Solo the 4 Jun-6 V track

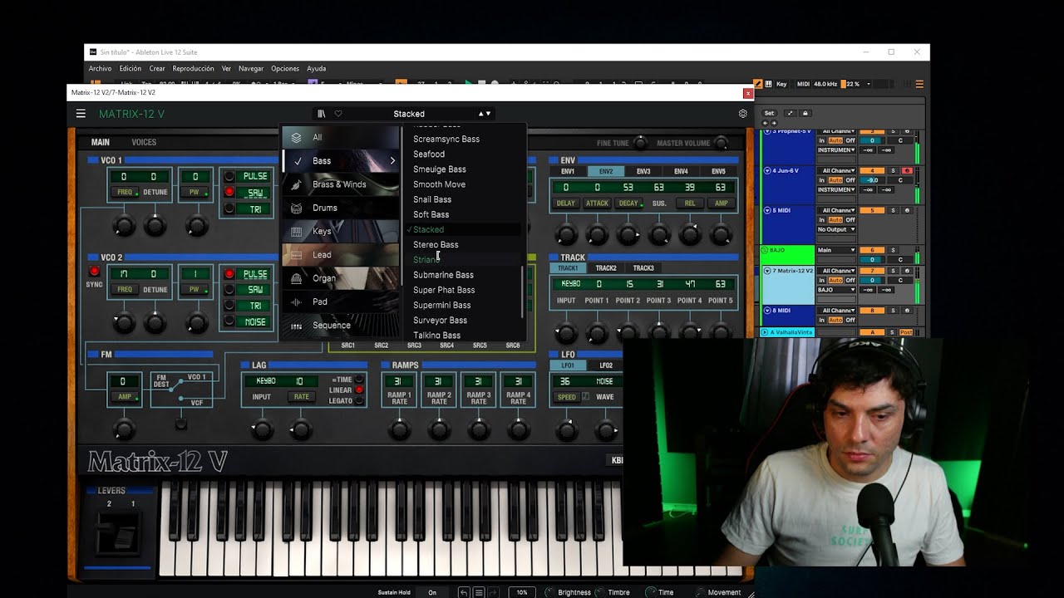click(x=894, y=170)
